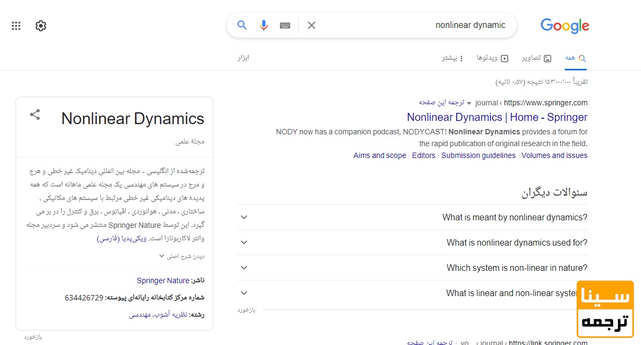Open the Springer Nature publisher link

163,280
